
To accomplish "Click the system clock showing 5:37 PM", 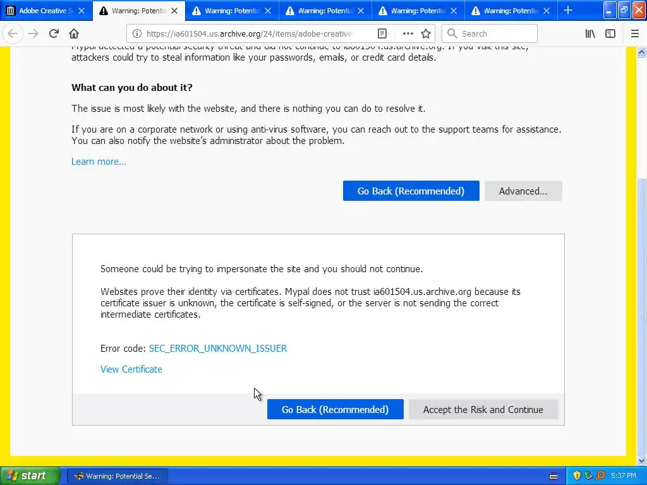I will (x=624, y=476).
